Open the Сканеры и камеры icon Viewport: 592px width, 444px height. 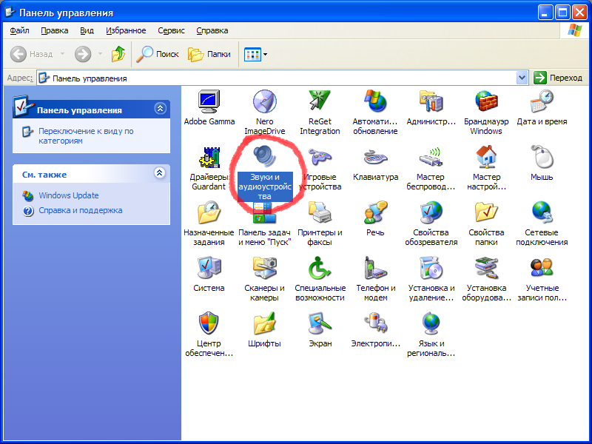point(264,268)
